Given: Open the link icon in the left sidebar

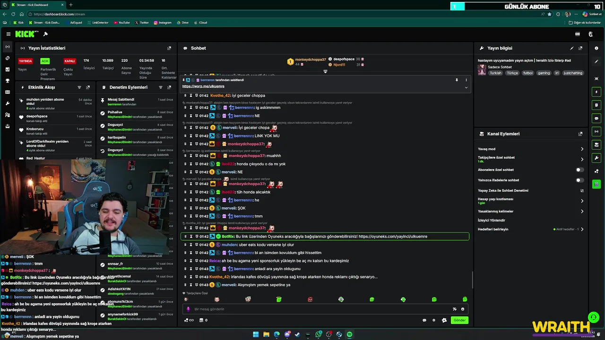Looking at the screenshot, I should coord(7,58).
